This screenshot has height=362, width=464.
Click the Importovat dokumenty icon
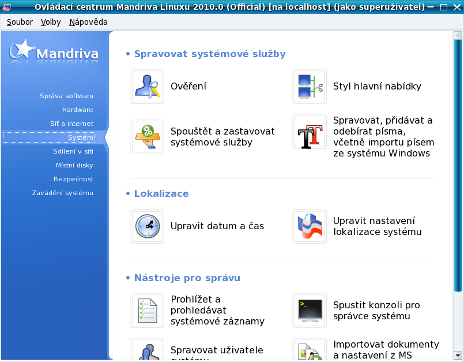coord(310,350)
